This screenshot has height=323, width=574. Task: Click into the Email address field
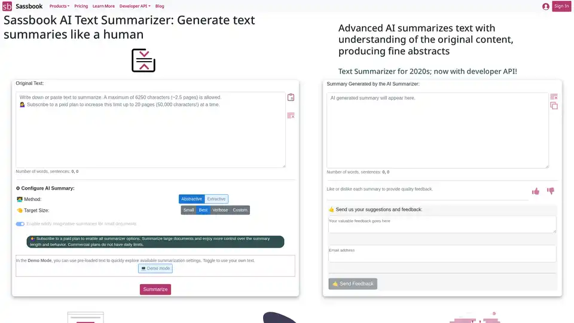pyautogui.click(x=442, y=254)
